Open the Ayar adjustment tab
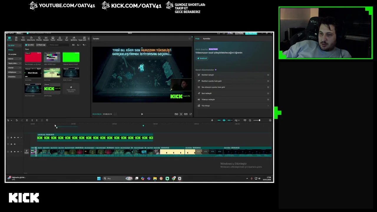377x212 pixels. 67,39
